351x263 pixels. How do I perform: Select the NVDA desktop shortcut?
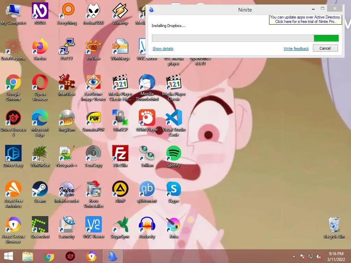[x=40, y=13]
